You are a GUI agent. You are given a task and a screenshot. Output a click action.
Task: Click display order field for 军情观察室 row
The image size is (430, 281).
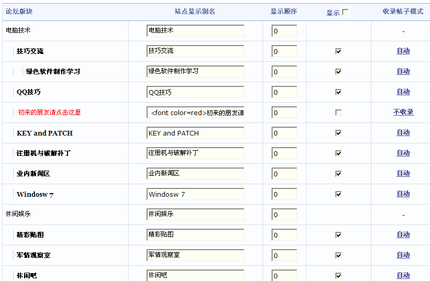tap(285, 255)
